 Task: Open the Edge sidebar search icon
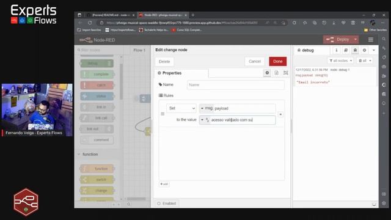[384, 39]
